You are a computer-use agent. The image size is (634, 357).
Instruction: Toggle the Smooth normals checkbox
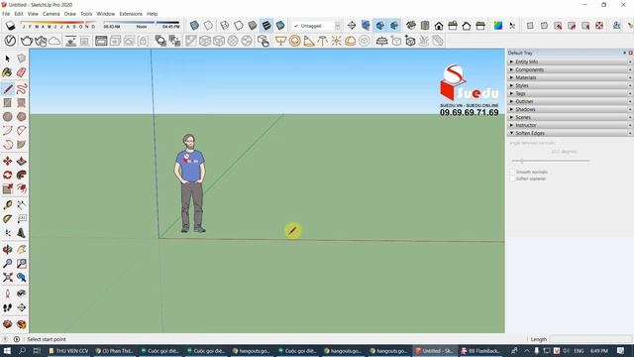tap(512, 172)
